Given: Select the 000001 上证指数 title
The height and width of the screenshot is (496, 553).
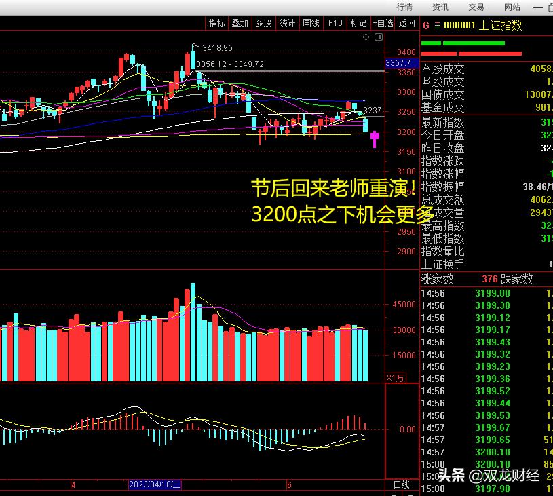Looking at the screenshot, I should 483,25.
